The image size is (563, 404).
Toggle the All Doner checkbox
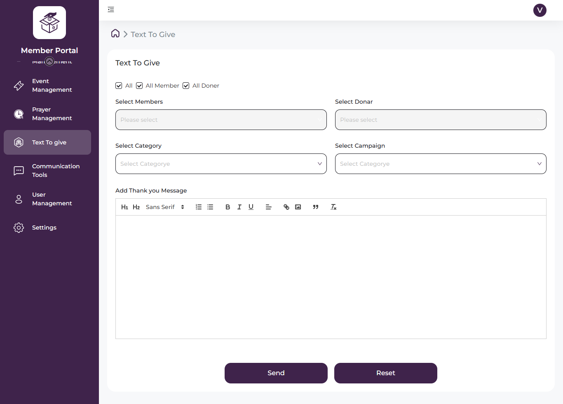pos(185,86)
